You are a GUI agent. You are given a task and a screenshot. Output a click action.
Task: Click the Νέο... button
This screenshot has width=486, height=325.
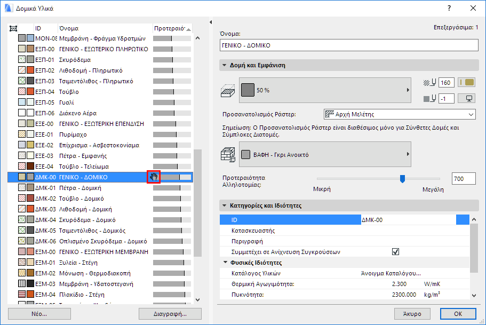[39, 314]
